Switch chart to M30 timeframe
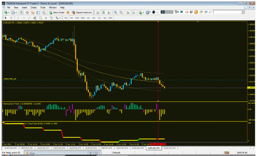Image resolution: width=257 pixels, height=156 pixels. click(x=83, y=18)
